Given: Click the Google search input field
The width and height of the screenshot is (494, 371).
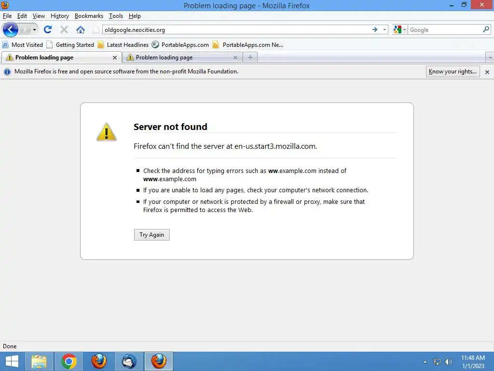Looking at the screenshot, I should click(445, 29).
